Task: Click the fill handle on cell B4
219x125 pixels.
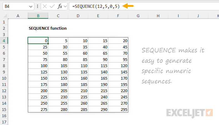Action: (48, 44)
